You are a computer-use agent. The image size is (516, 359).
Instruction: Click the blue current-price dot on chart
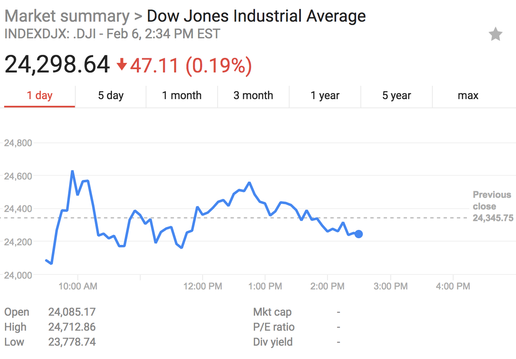click(x=358, y=234)
